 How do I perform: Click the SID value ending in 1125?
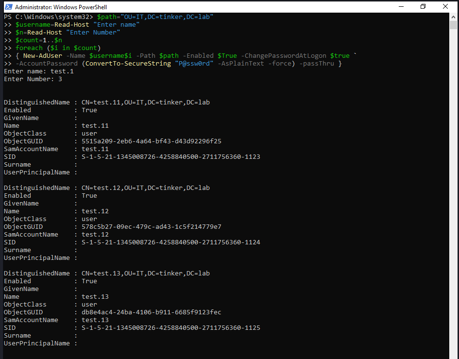pyautogui.click(x=170, y=328)
